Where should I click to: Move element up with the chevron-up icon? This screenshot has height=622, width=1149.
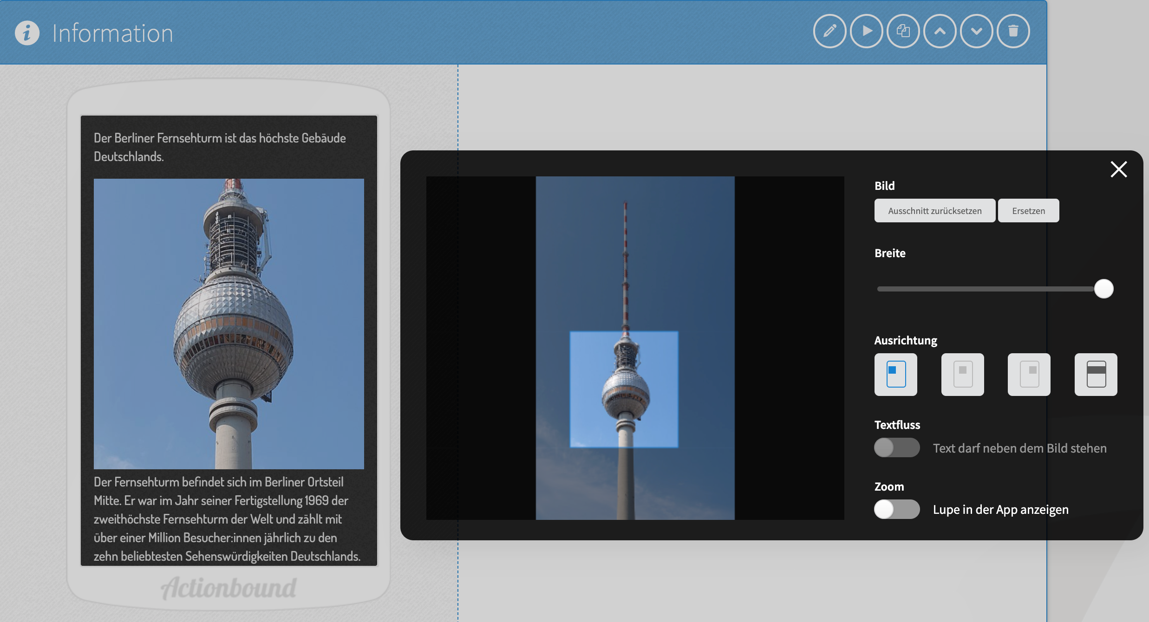(x=940, y=32)
